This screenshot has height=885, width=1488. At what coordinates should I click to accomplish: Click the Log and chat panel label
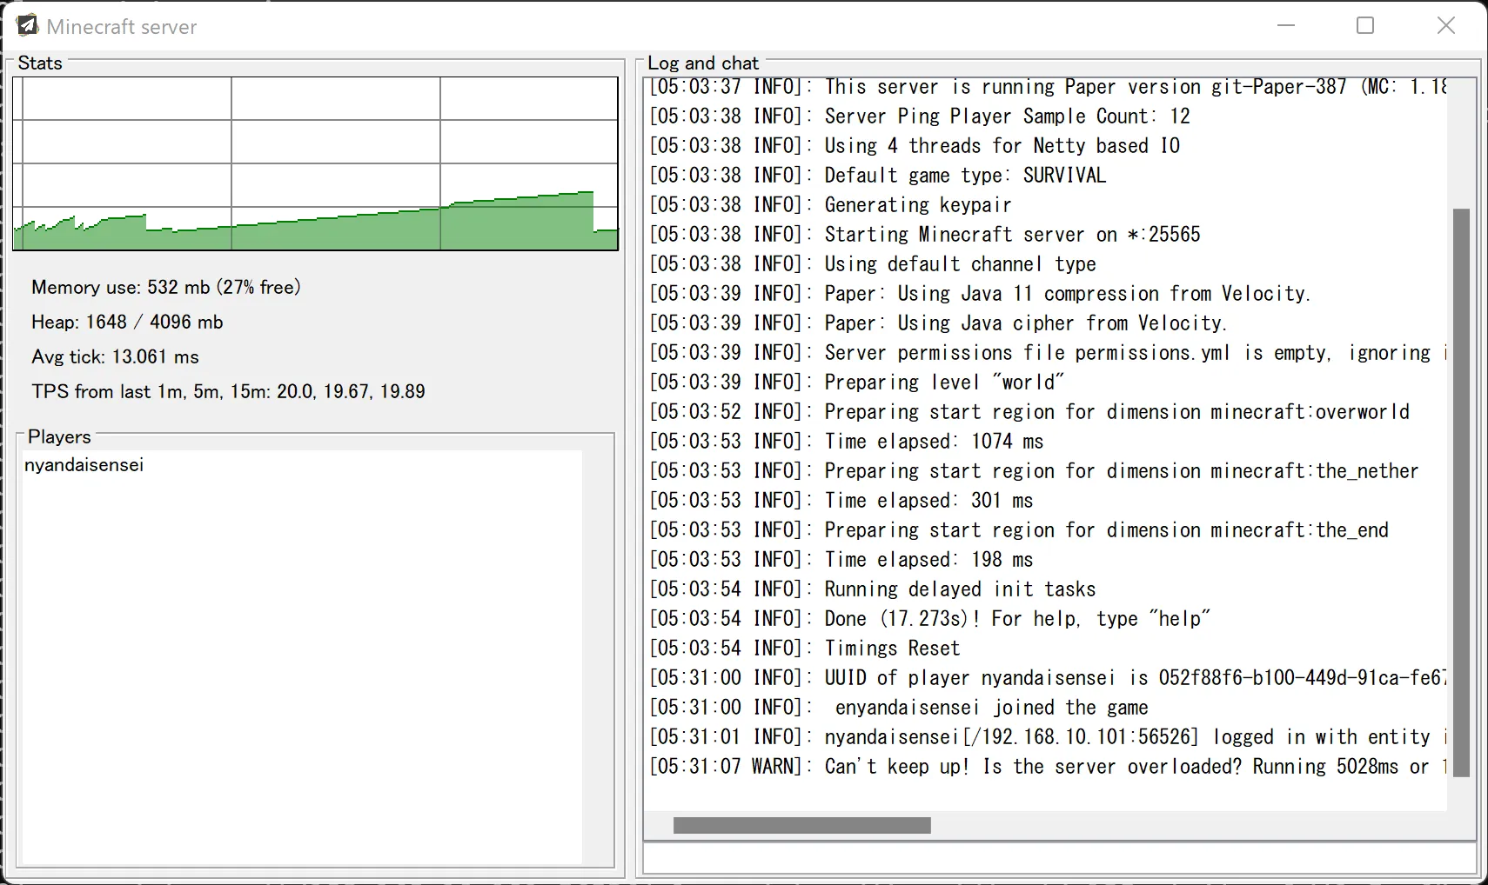pos(703,63)
